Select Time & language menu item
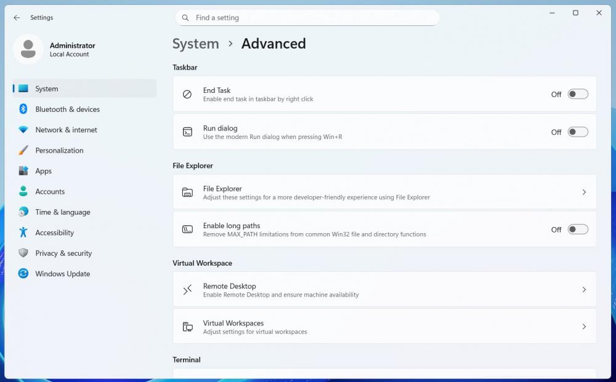The image size is (616, 382). tap(62, 212)
